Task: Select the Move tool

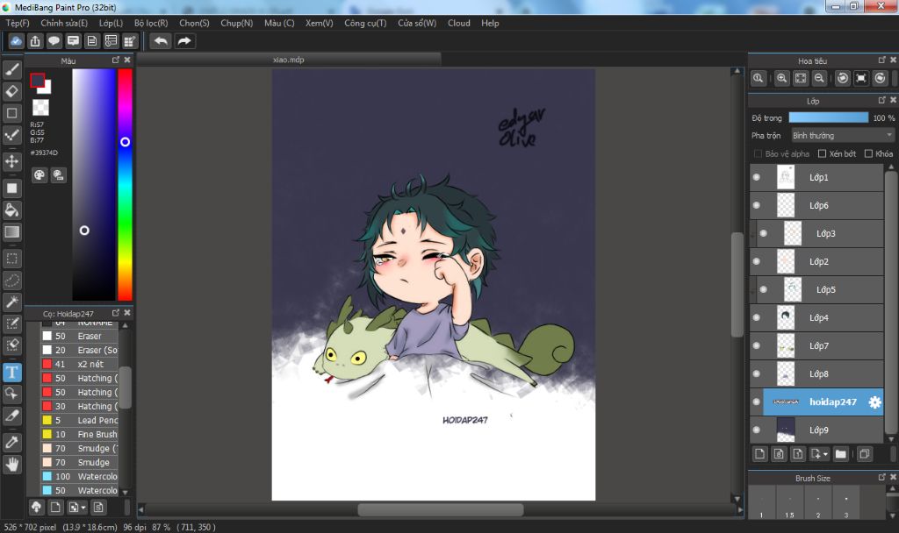Action: (x=12, y=161)
